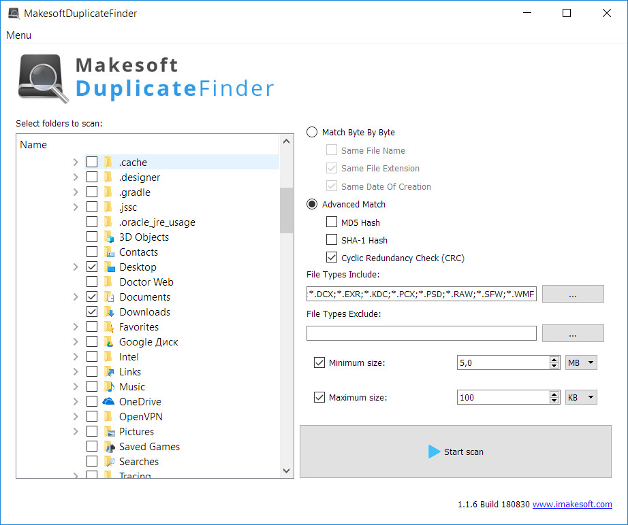Click the Doctor Web folder icon
628x525 pixels.
(x=108, y=282)
